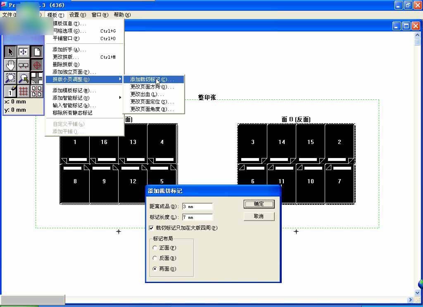Expand the 拼版小页调整 submenu arrow

pos(120,79)
